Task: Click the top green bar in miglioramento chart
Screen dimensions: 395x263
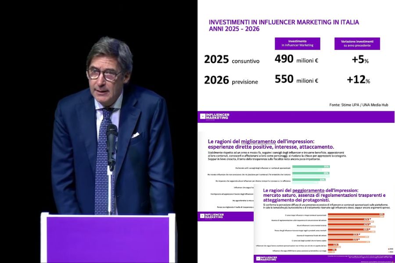Action: pos(311,167)
